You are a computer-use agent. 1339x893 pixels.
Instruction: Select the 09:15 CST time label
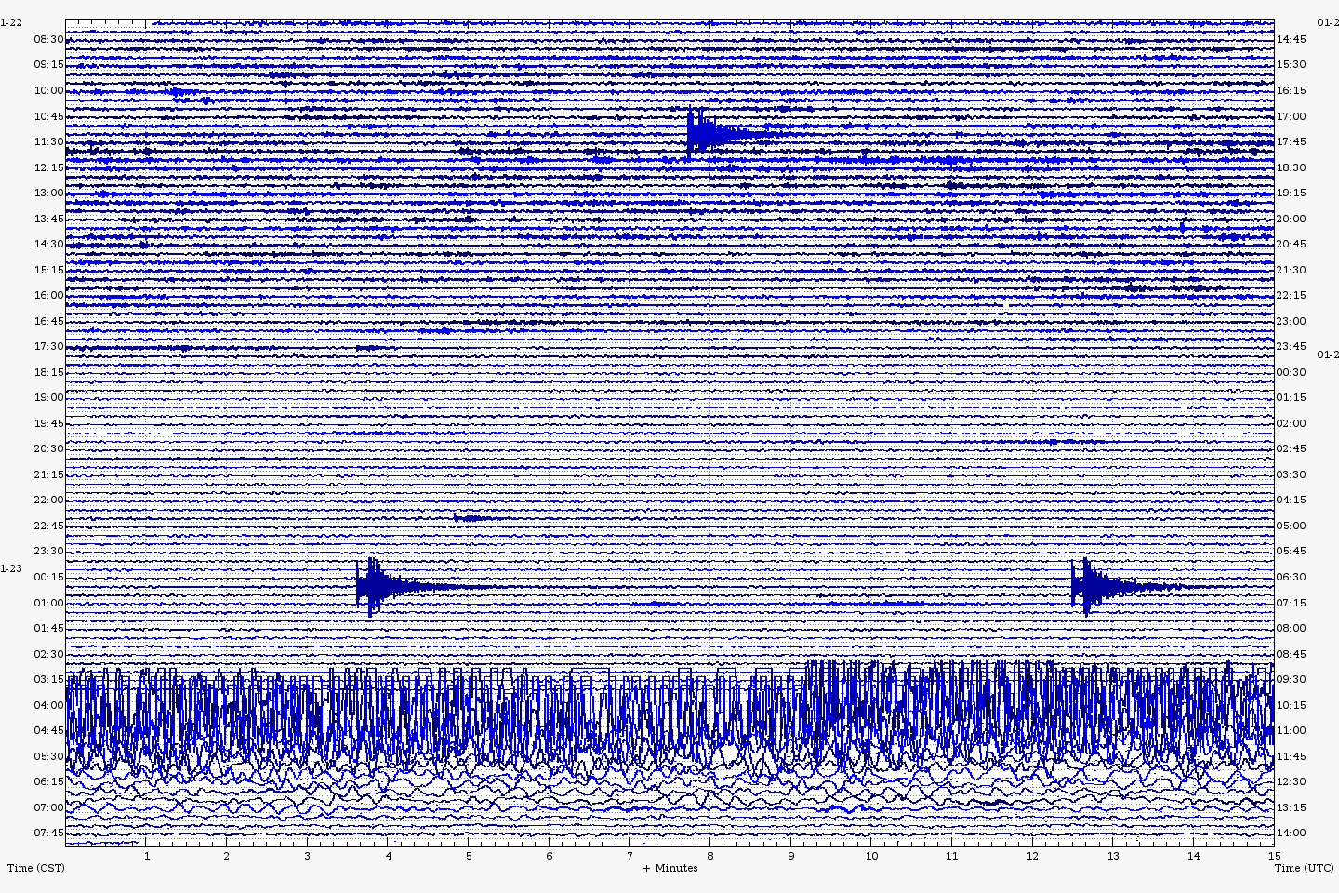tap(49, 64)
